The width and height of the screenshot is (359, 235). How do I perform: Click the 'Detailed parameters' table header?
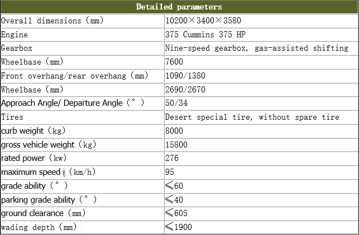click(x=179, y=7)
